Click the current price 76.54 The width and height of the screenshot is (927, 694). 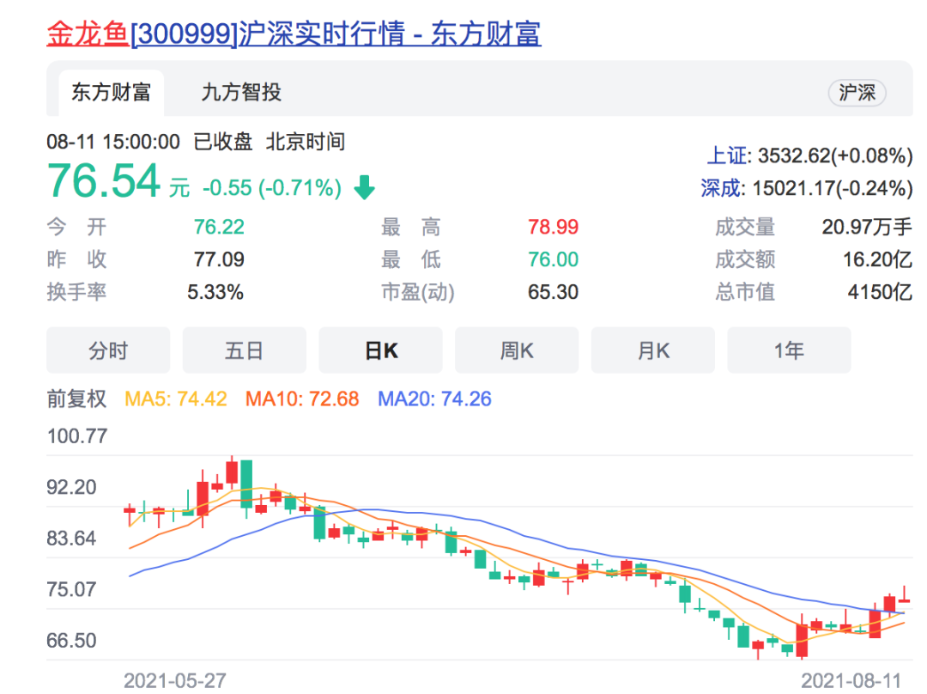[104, 181]
